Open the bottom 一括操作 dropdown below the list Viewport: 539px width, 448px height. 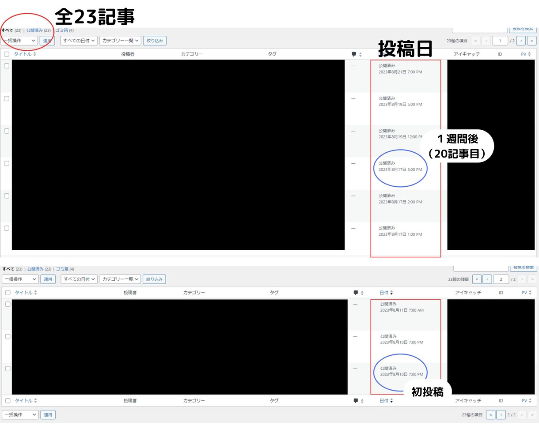pos(20,414)
